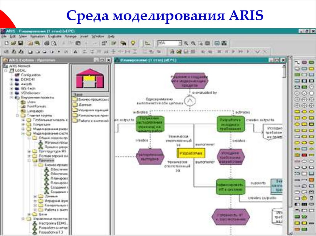Viewport: 316px width, 236px height.
Task: Click the Zoom Out magnifier icon
Action: pos(193,43)
